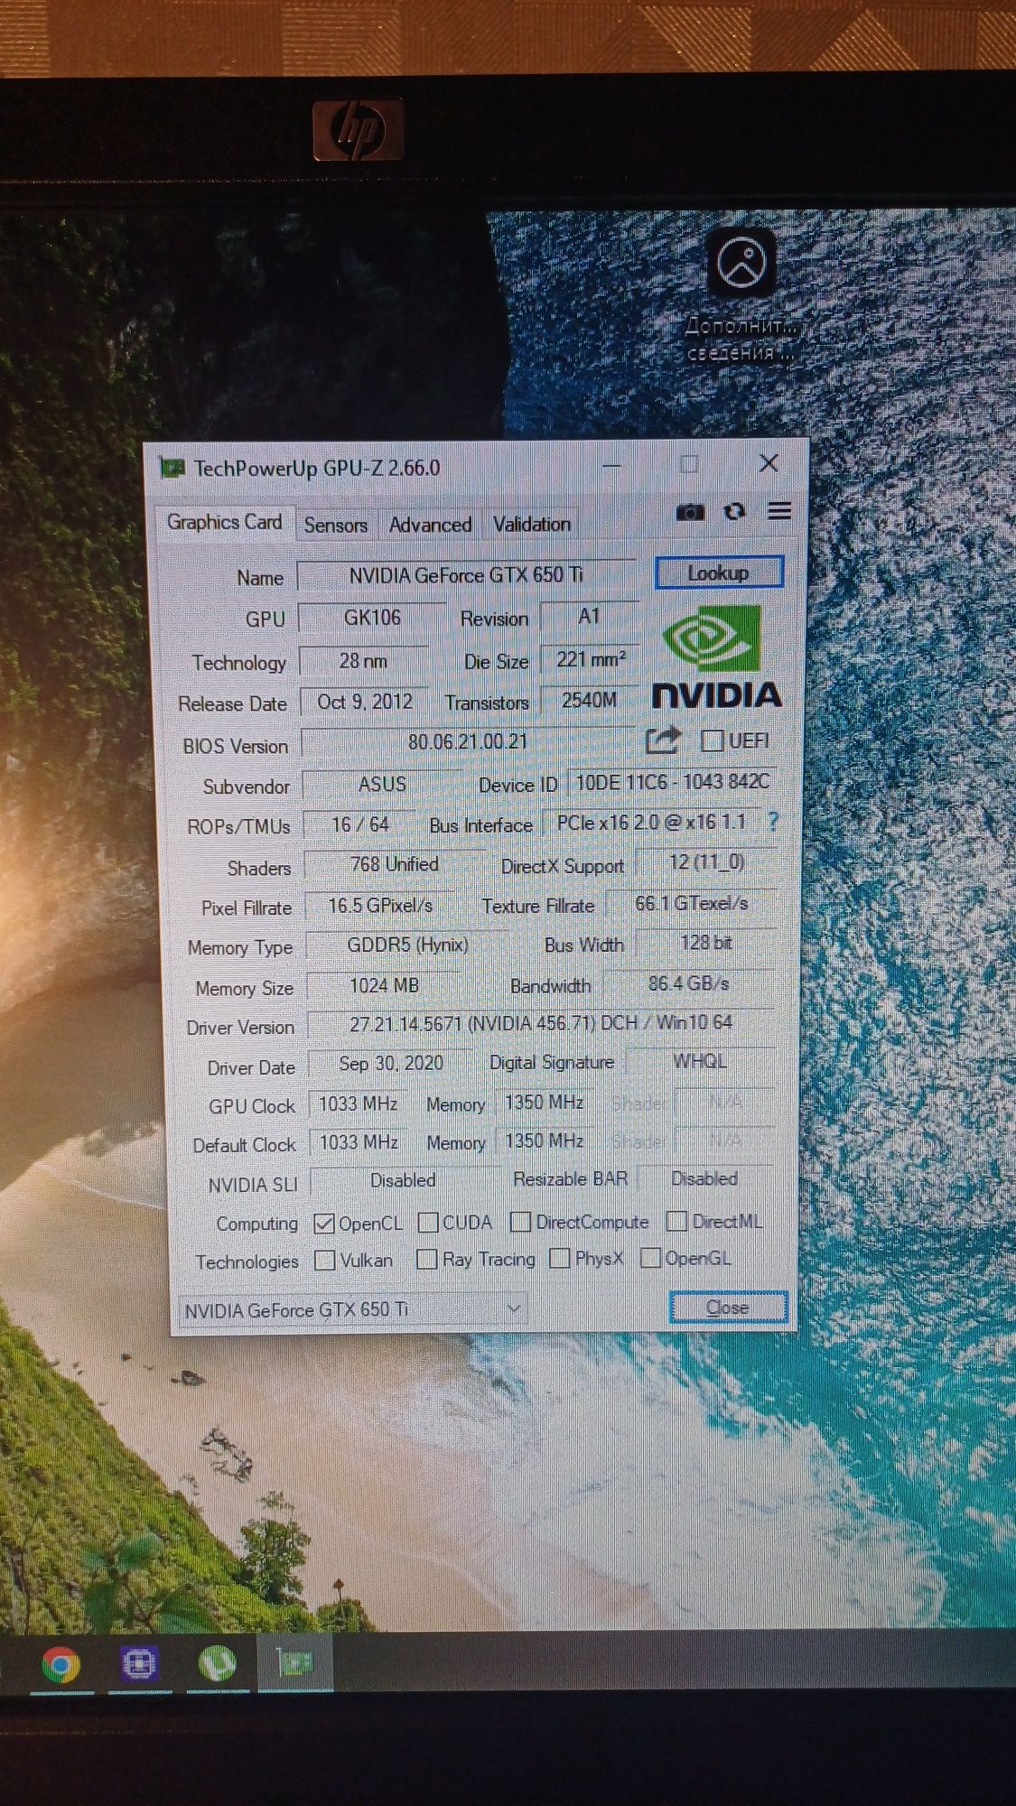The height and width of the screenshot is (1806, 1016).
Task: Click the Memory Type value GDDR5 (Hynix)
Action: [408, 945]
